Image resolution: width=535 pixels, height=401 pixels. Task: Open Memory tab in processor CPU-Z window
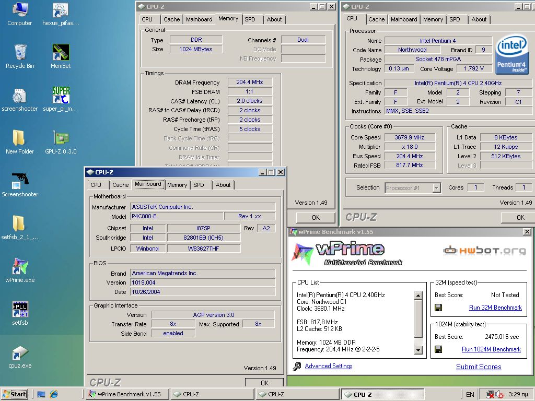433,19
